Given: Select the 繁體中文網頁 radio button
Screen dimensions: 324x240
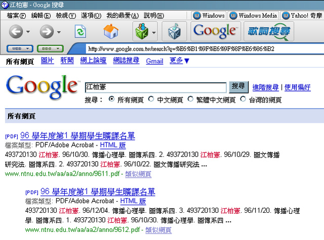Looking at the screenshot, I should tap(190, 99).
